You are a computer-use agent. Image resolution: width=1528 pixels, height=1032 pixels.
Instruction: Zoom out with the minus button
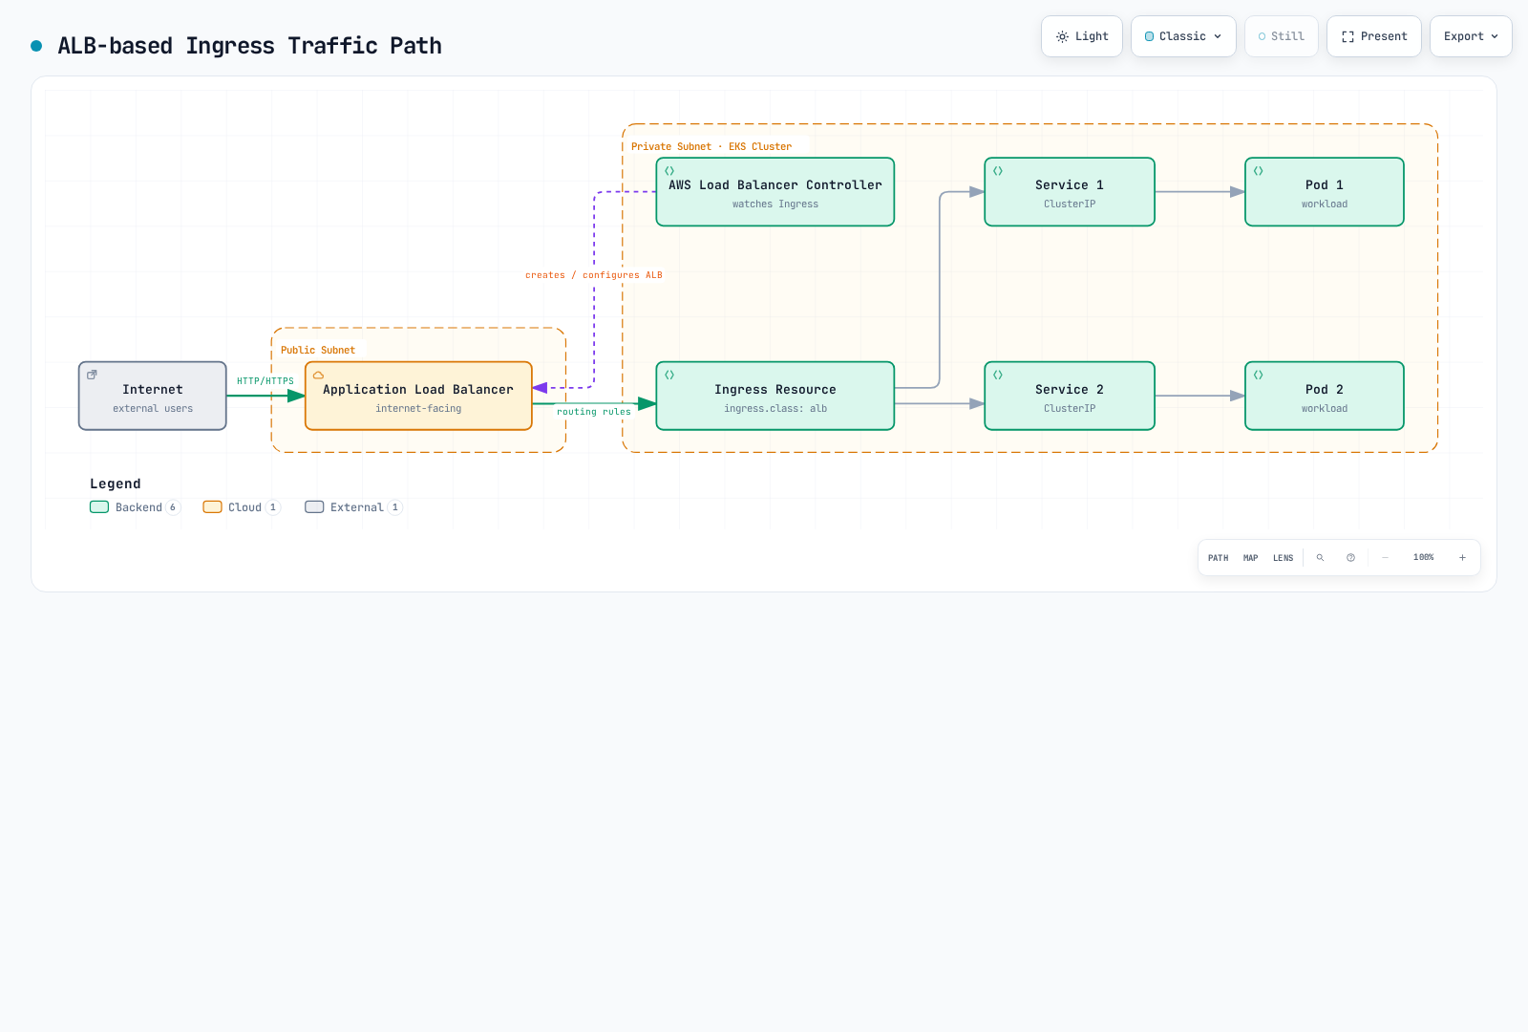coord(1385,558)
